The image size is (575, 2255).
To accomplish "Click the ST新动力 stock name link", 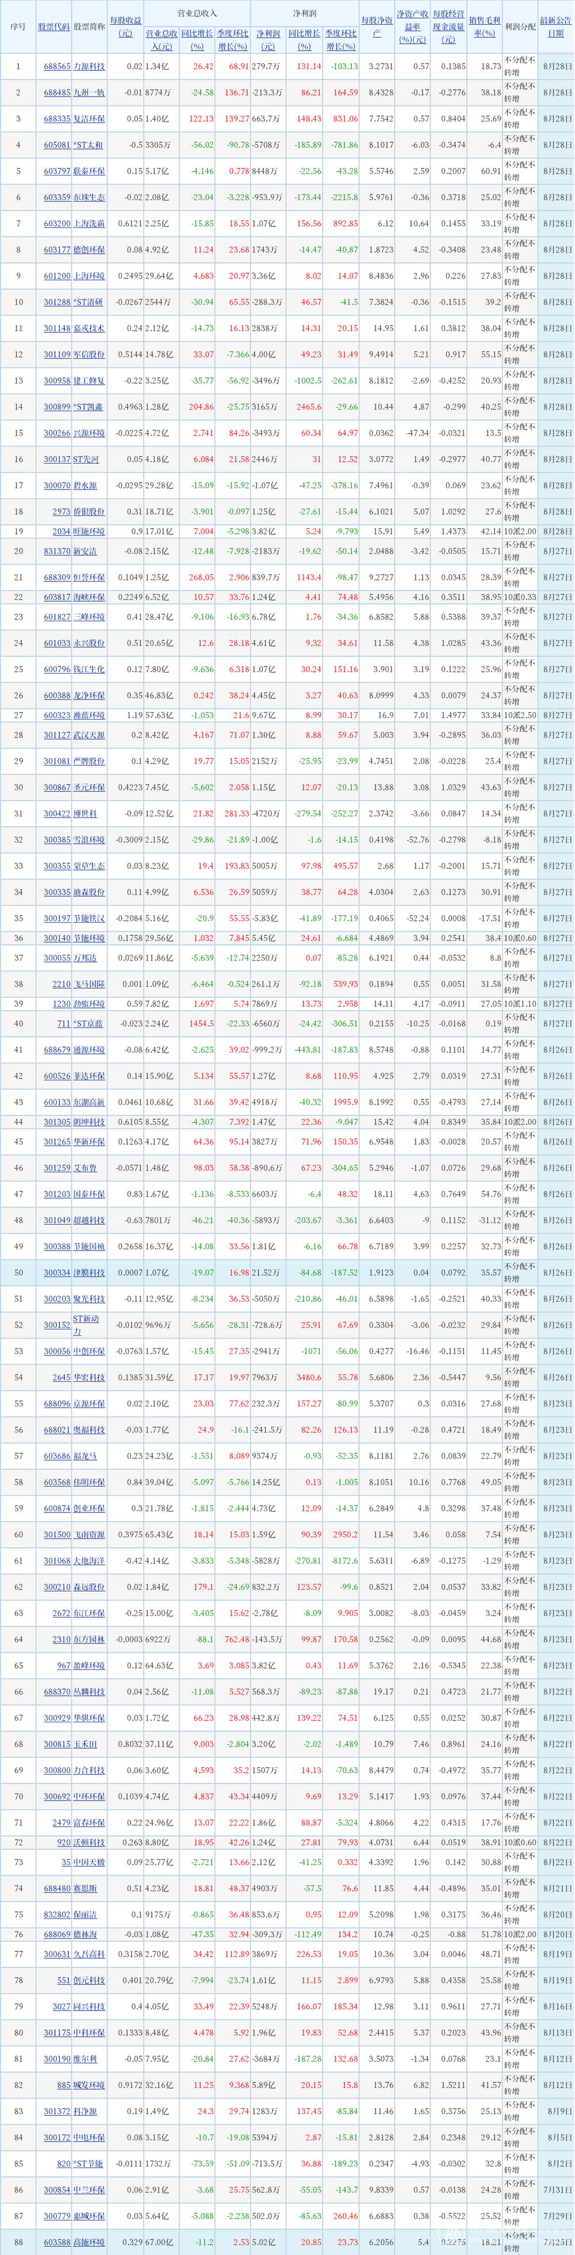I will (87, 1325).
